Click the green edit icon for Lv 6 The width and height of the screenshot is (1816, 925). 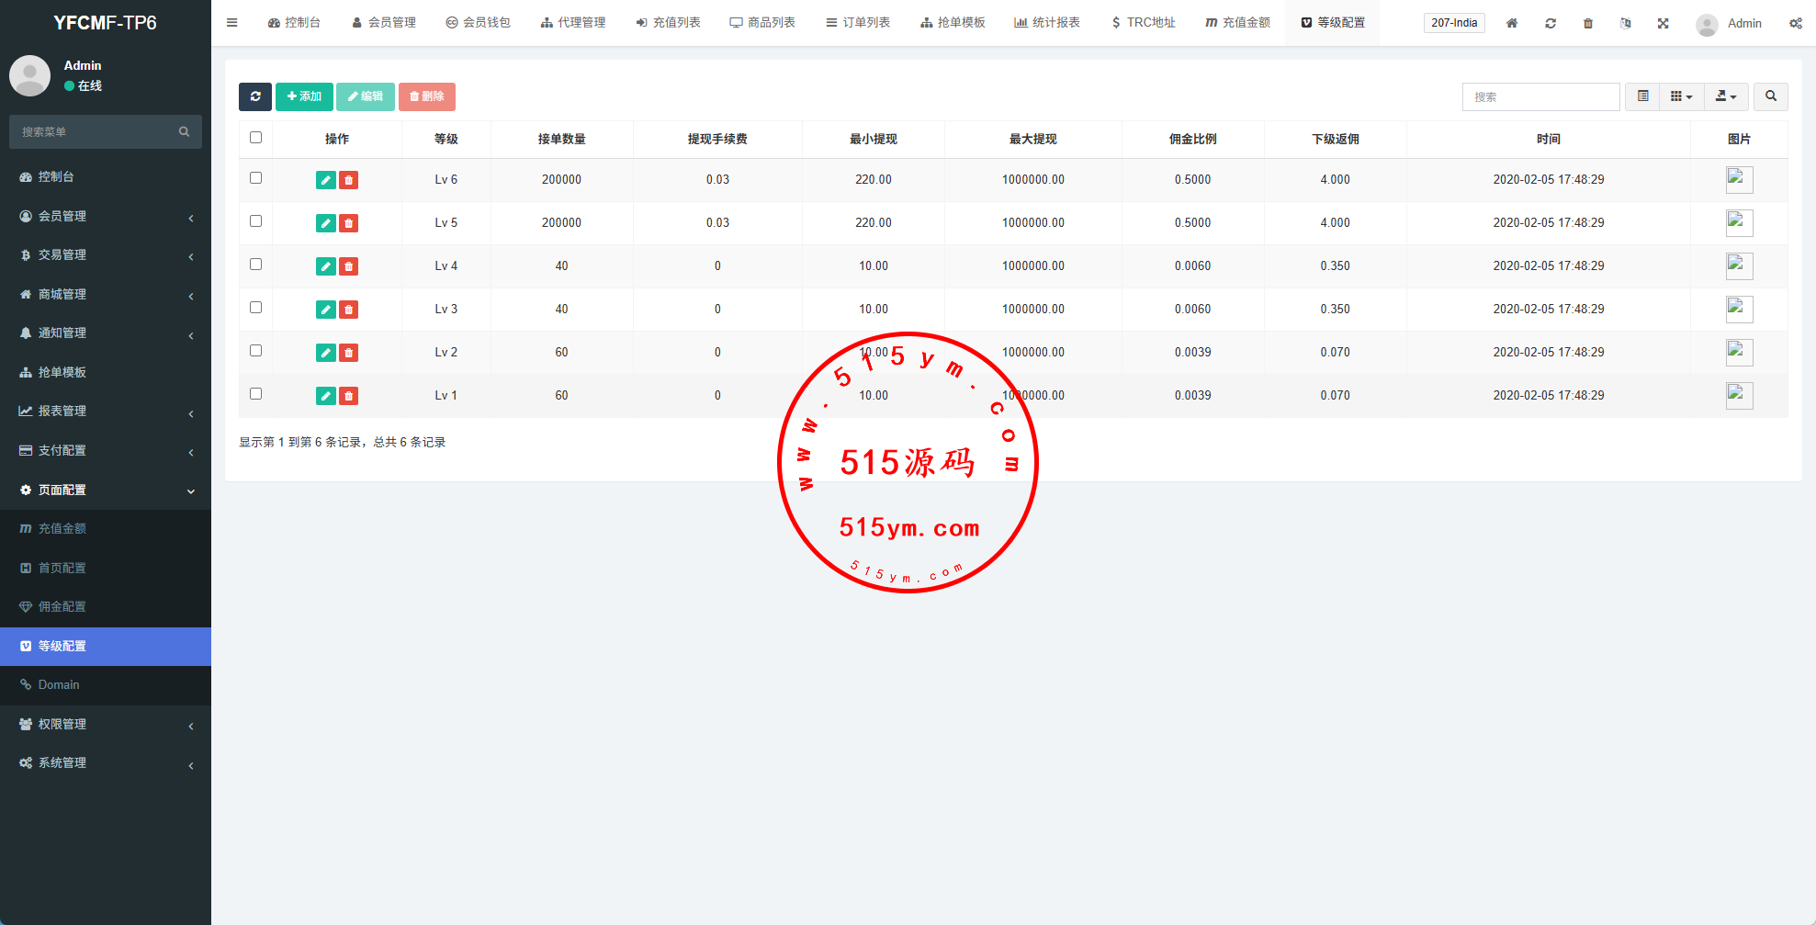tap(325, 180)
